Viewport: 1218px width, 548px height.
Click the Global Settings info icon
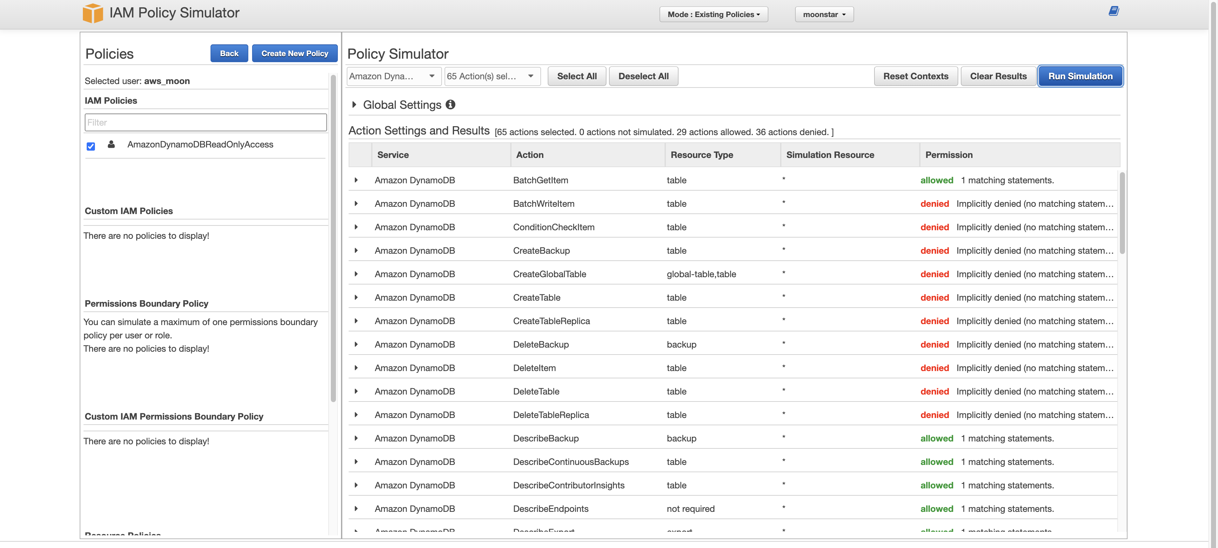click(x=451, y=104)
